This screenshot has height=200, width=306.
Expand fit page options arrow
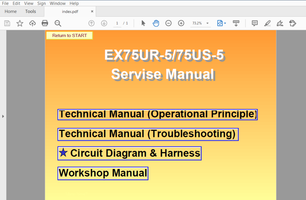pos(225,24)
